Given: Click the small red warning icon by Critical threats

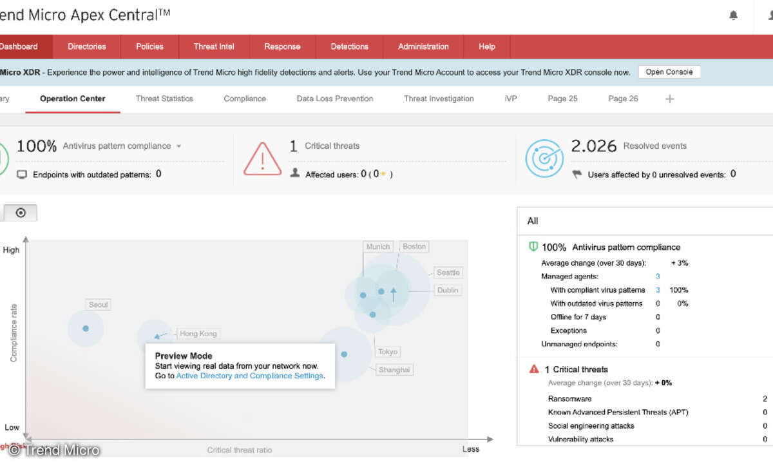Looking at the screenshot, I should [x=534, y=369].
